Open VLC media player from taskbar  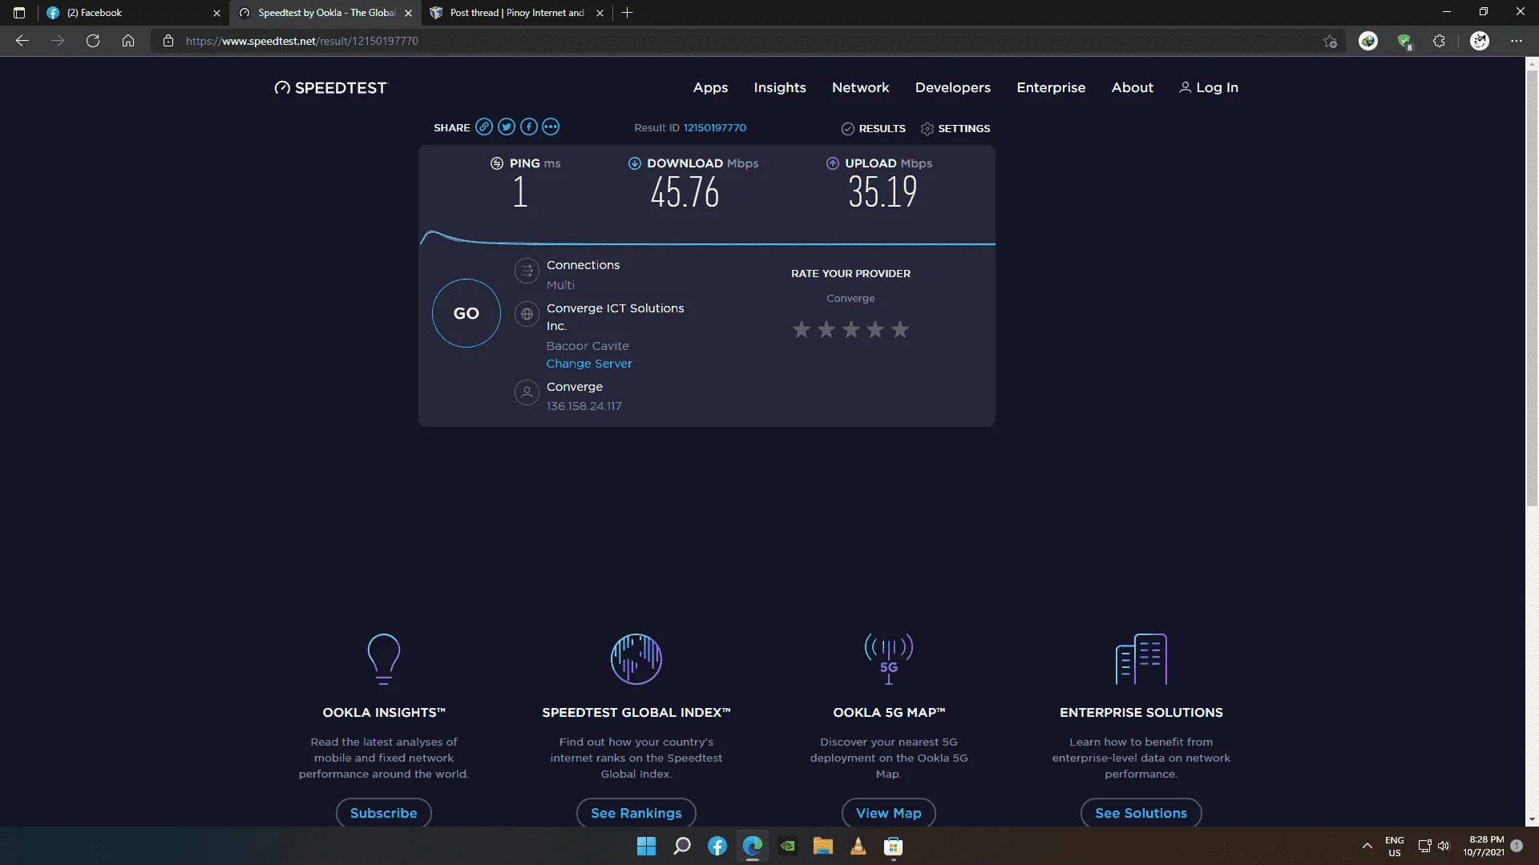(858, 846)
